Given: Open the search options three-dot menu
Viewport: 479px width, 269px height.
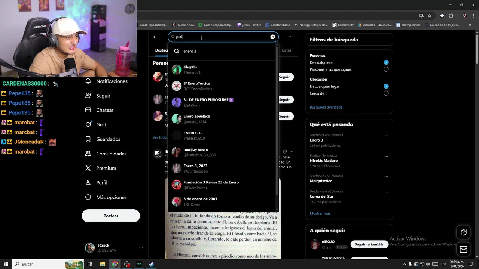Looking at the screenshot, I should tap(290, 37).
